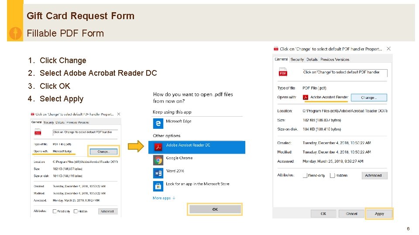Viewport: 419px width, 235px height.
Task: Click '182 KB (186,837 bytes)' in right dialog
Action: 322,120
